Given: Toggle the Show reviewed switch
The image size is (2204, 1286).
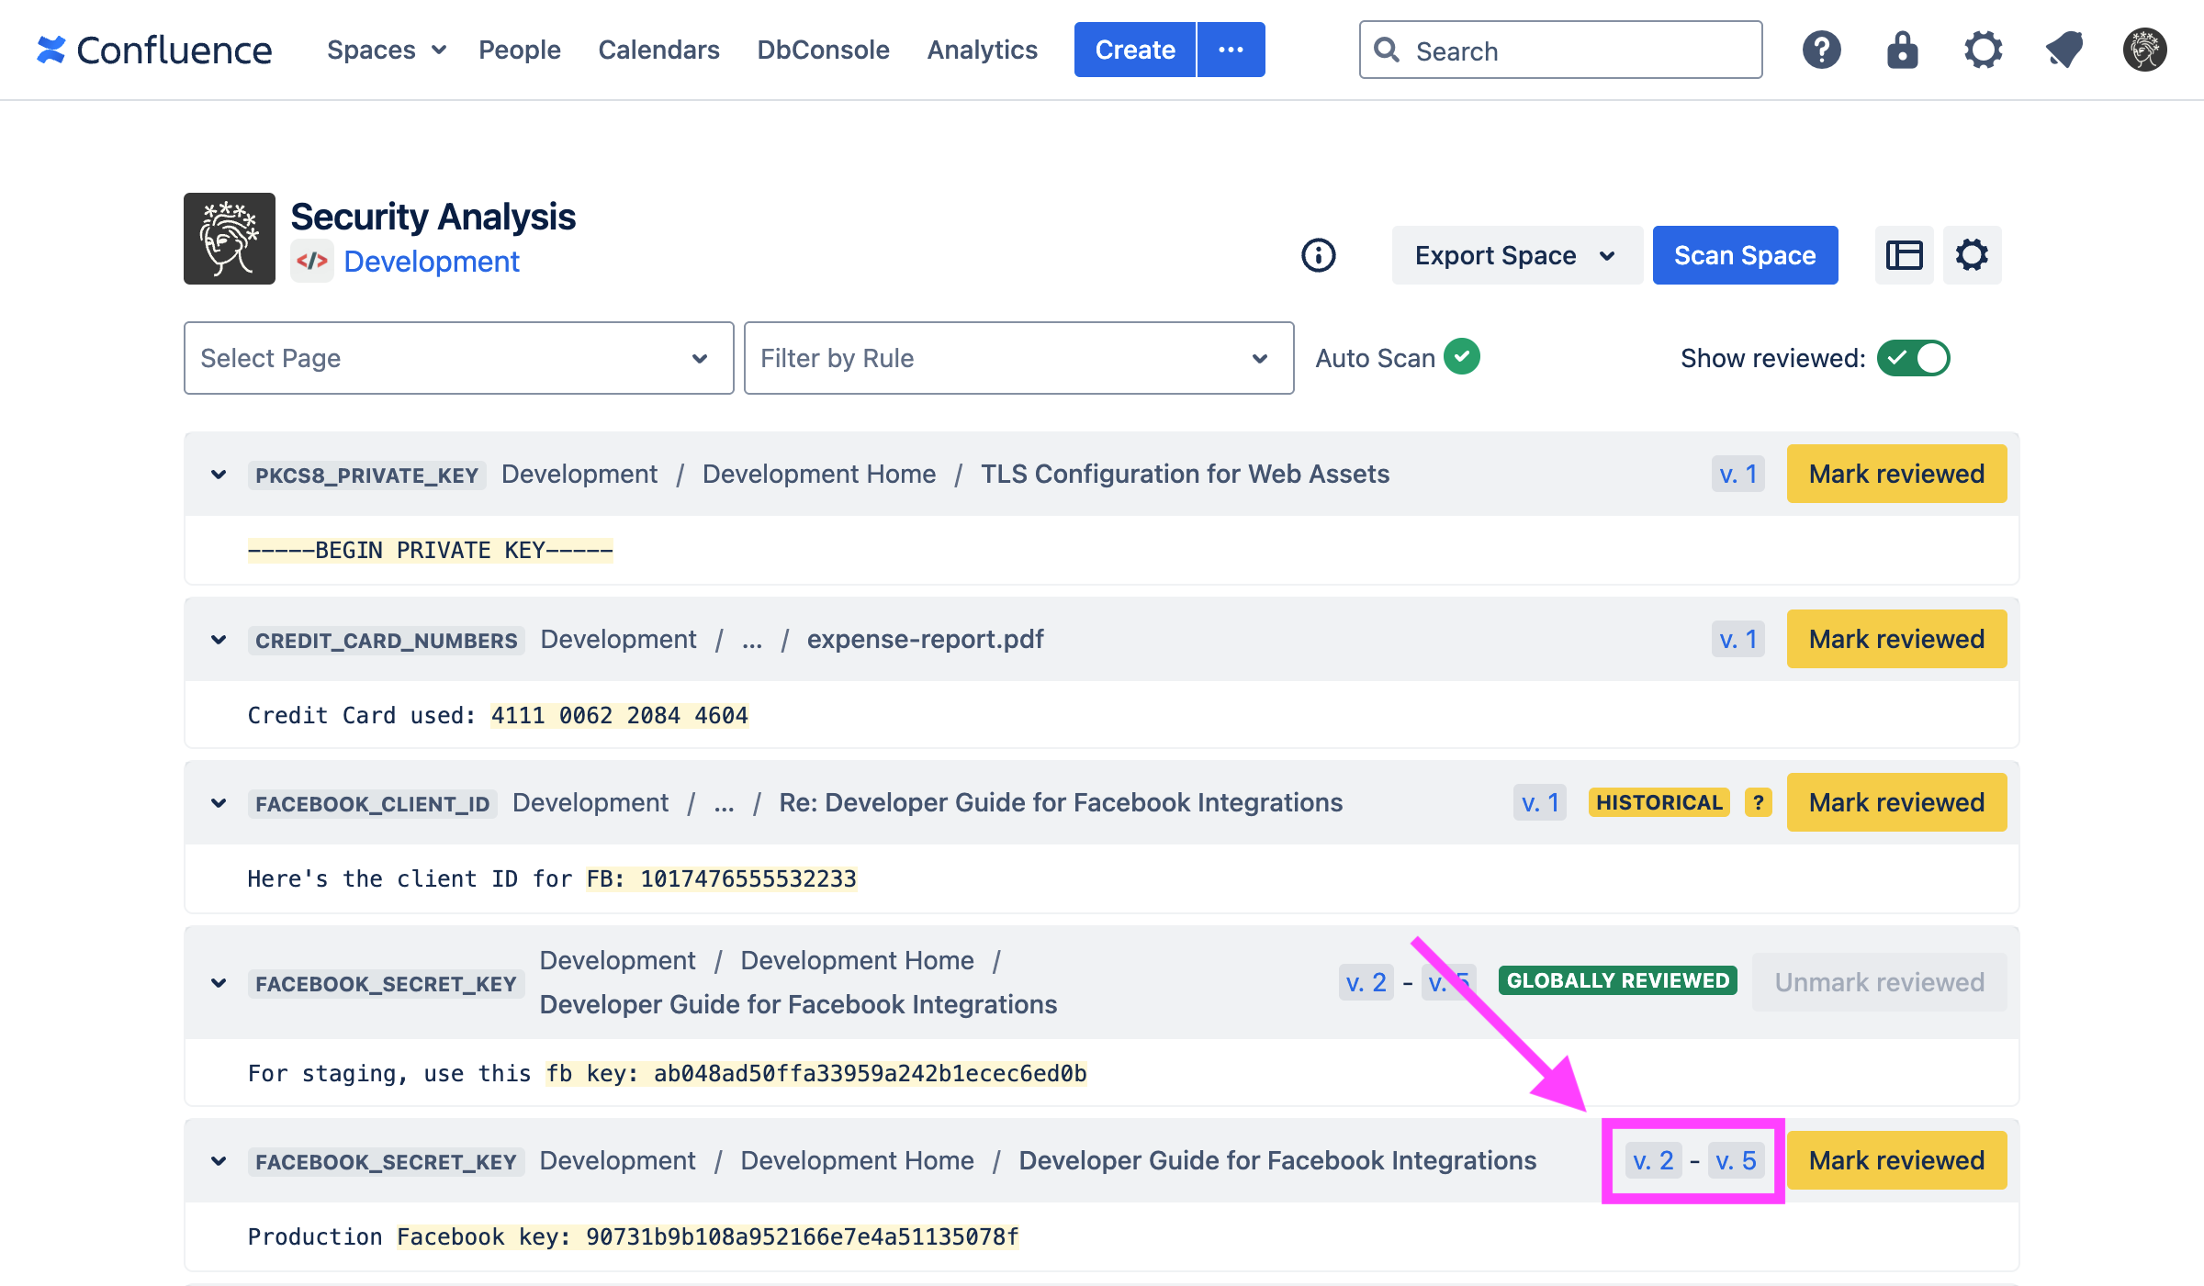Looking at the screenshot, I should click(x=1913, y=358).
